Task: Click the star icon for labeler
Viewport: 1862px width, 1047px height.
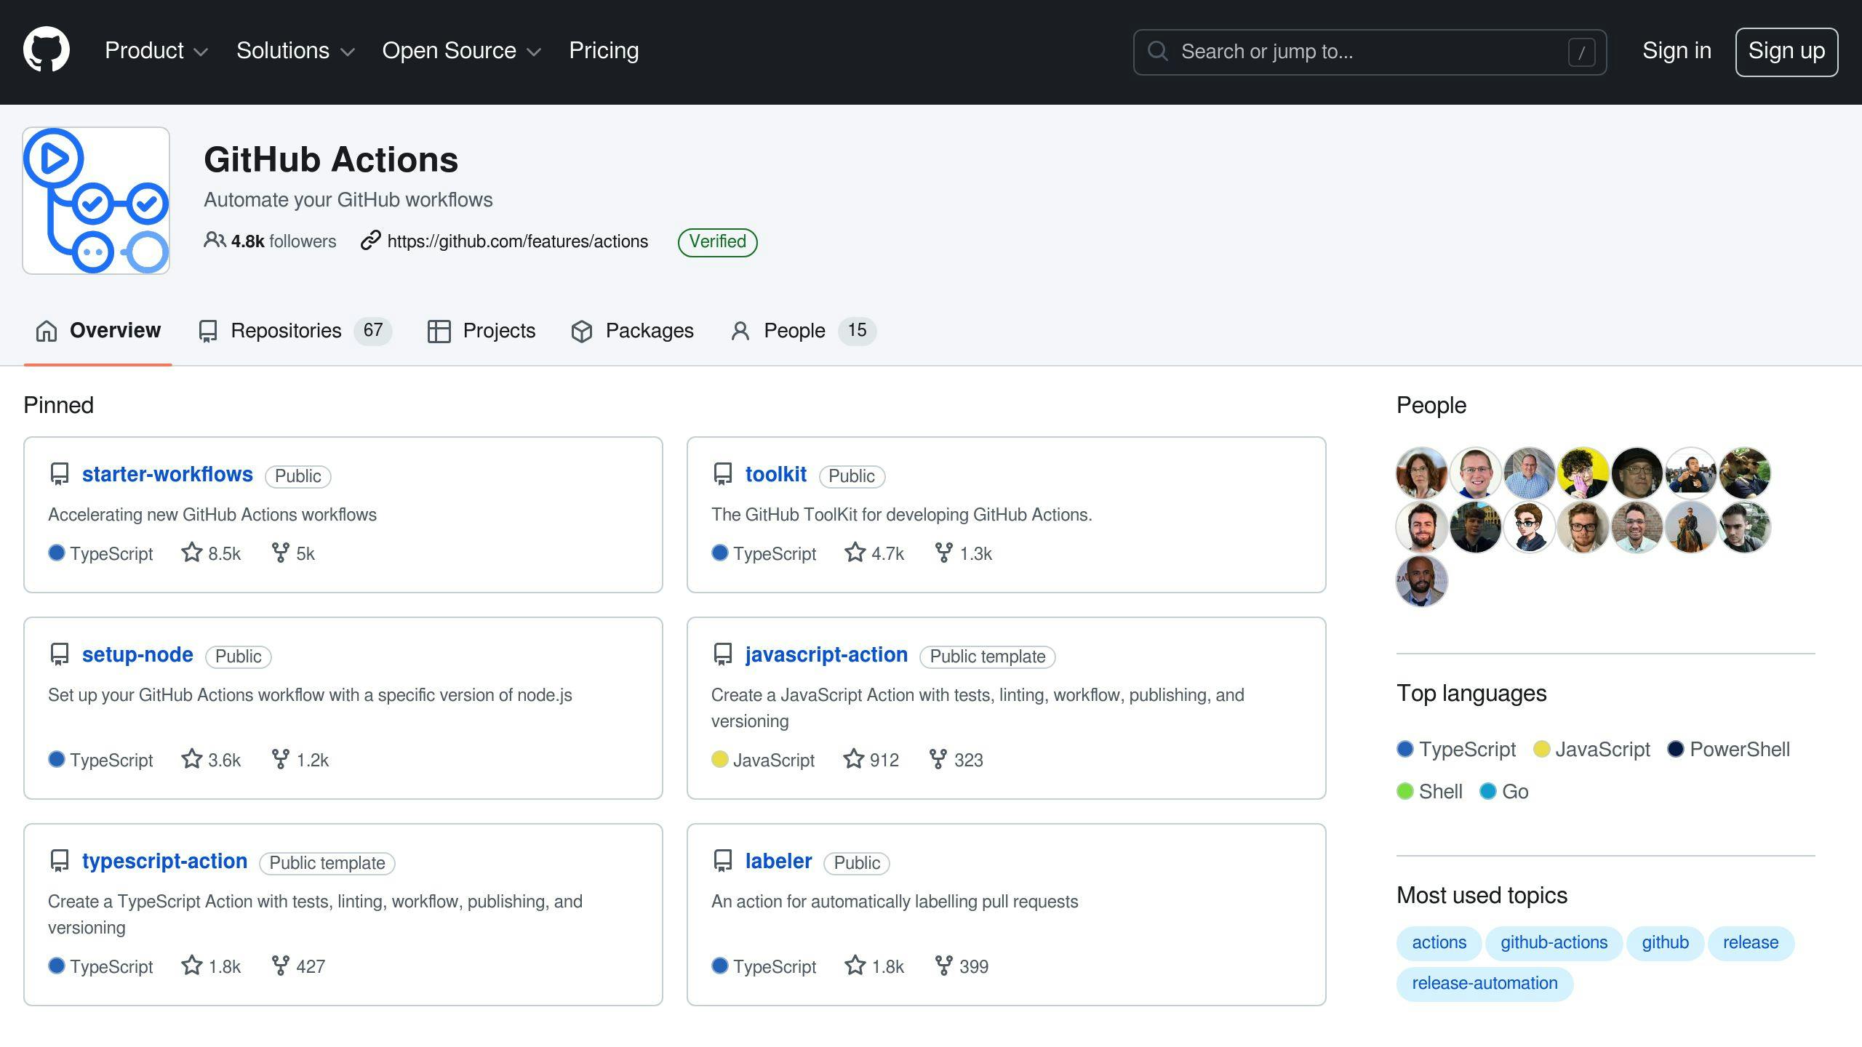Action: [x=855, y=966]
